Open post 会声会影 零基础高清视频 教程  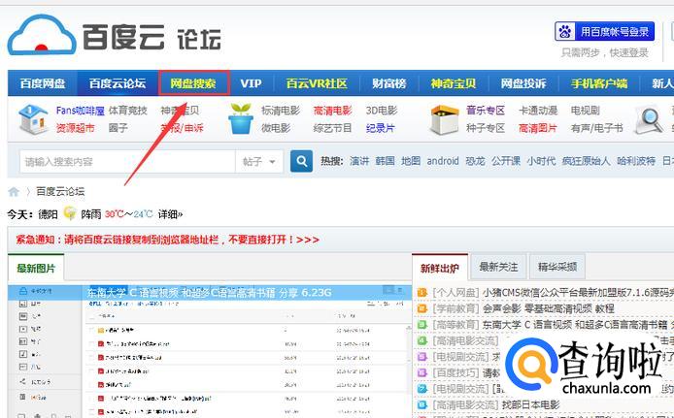548,308
